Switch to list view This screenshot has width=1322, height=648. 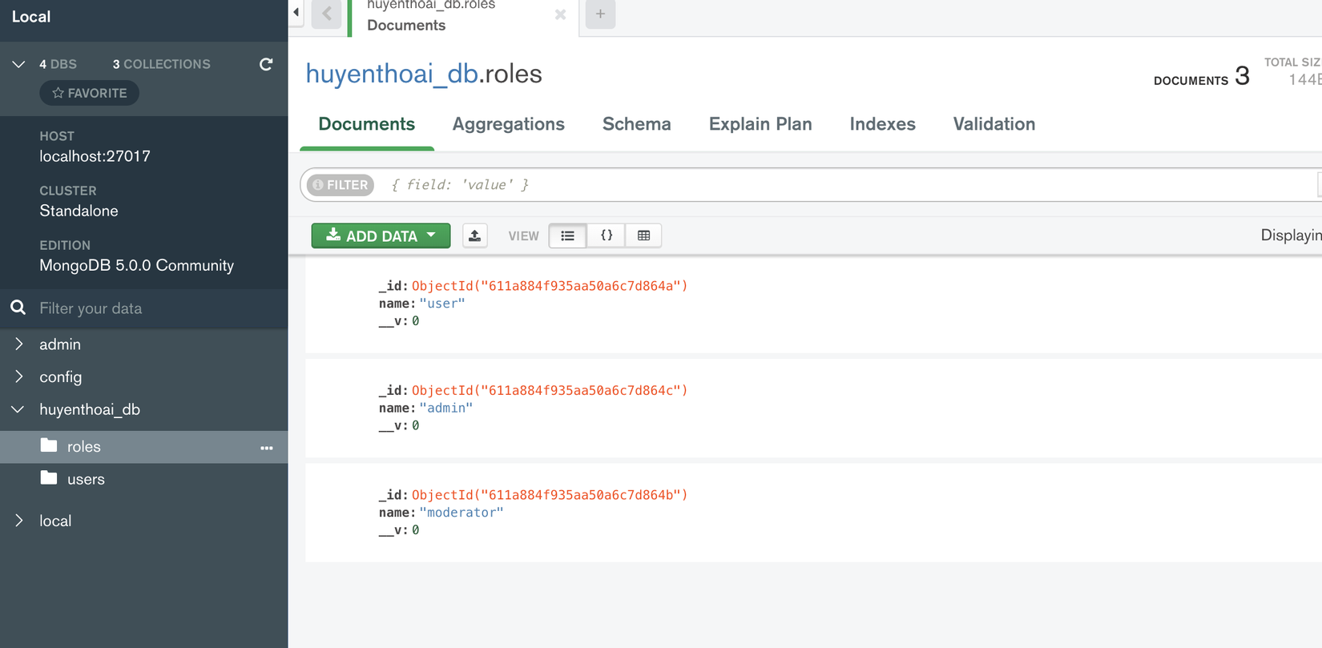pyautogui.click(x=568, y=235)
